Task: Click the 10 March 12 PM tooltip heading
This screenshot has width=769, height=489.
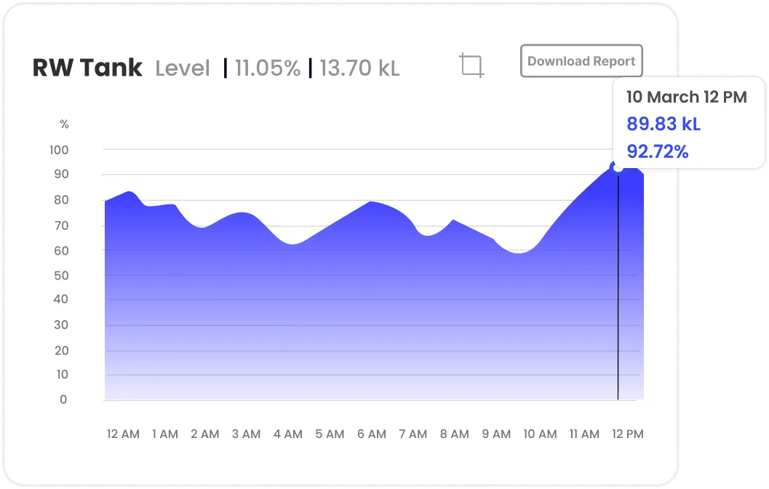Action: coord(686,97)
